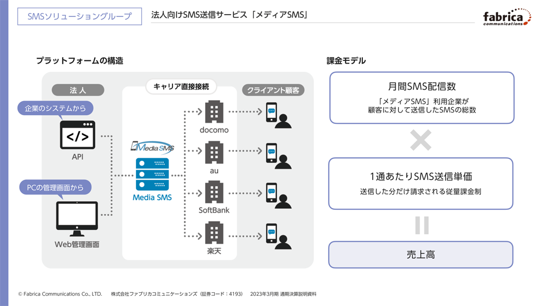Click the Media SMS server rack icon

152,174
